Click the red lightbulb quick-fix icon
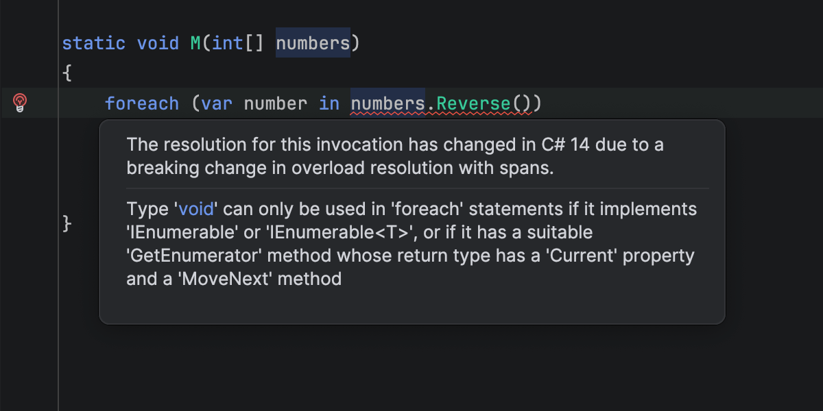Screen dimensions: 823x411 (20, 103)
